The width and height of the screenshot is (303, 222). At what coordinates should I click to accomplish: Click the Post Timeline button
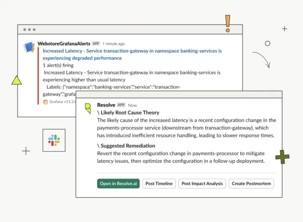(159, 183)
